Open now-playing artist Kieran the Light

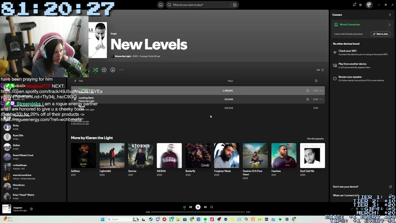tap(20, 211)
